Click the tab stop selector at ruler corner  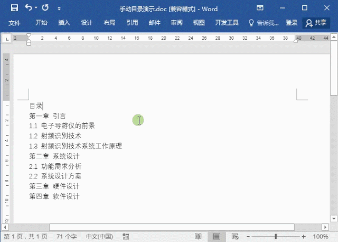[x=7, y=39]
